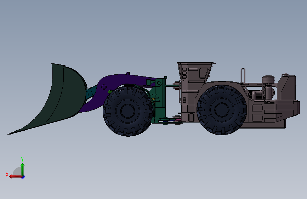This screenshot has width=307, height=199.
Task: Select the cylindrical air filter on the engine
Action: coord(268,79)
